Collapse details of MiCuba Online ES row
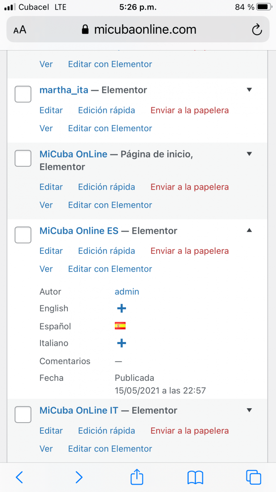 pyautogui.click(x=249, y=231)
